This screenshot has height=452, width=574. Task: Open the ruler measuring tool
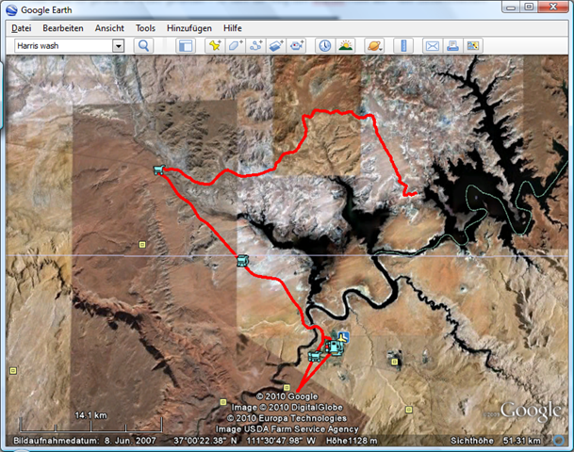click(402, 45)
